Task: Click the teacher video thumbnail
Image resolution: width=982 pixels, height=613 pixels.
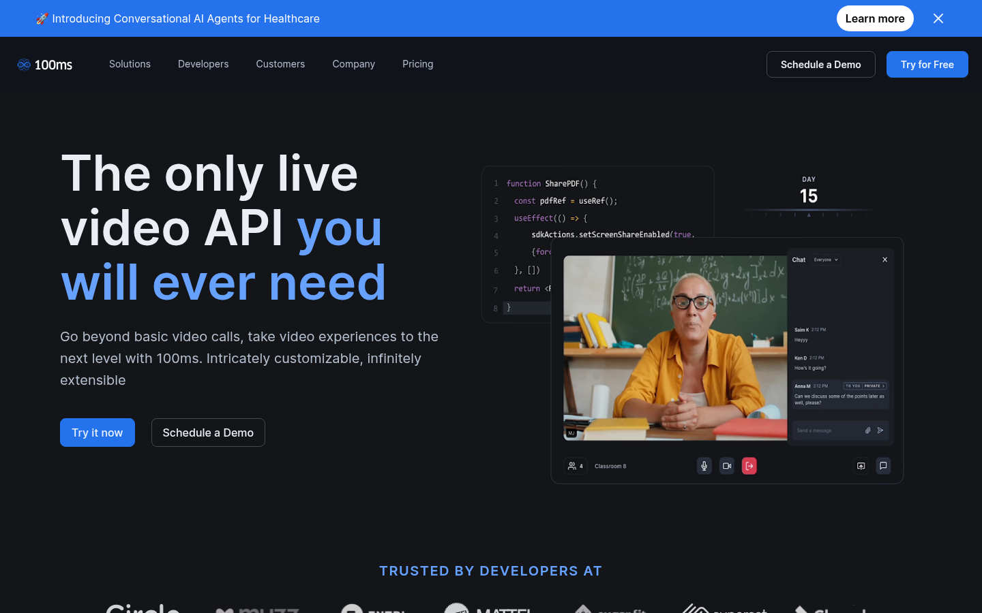Action: point(675,348)
